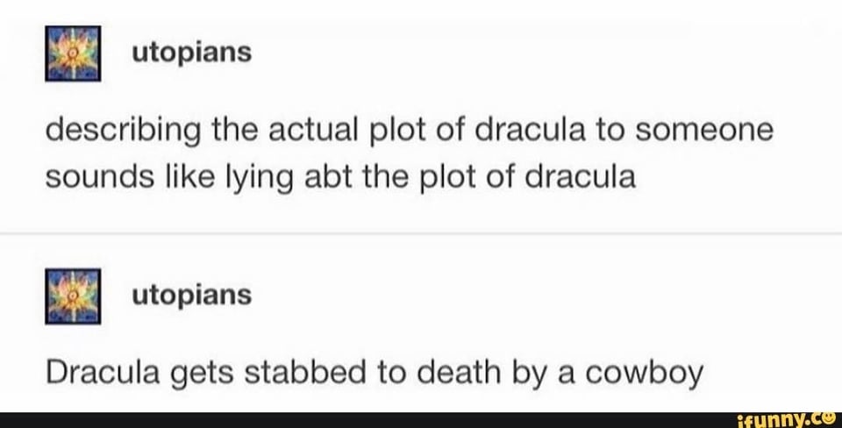Click the line starting with "sounds like lying"

[339, 176]
